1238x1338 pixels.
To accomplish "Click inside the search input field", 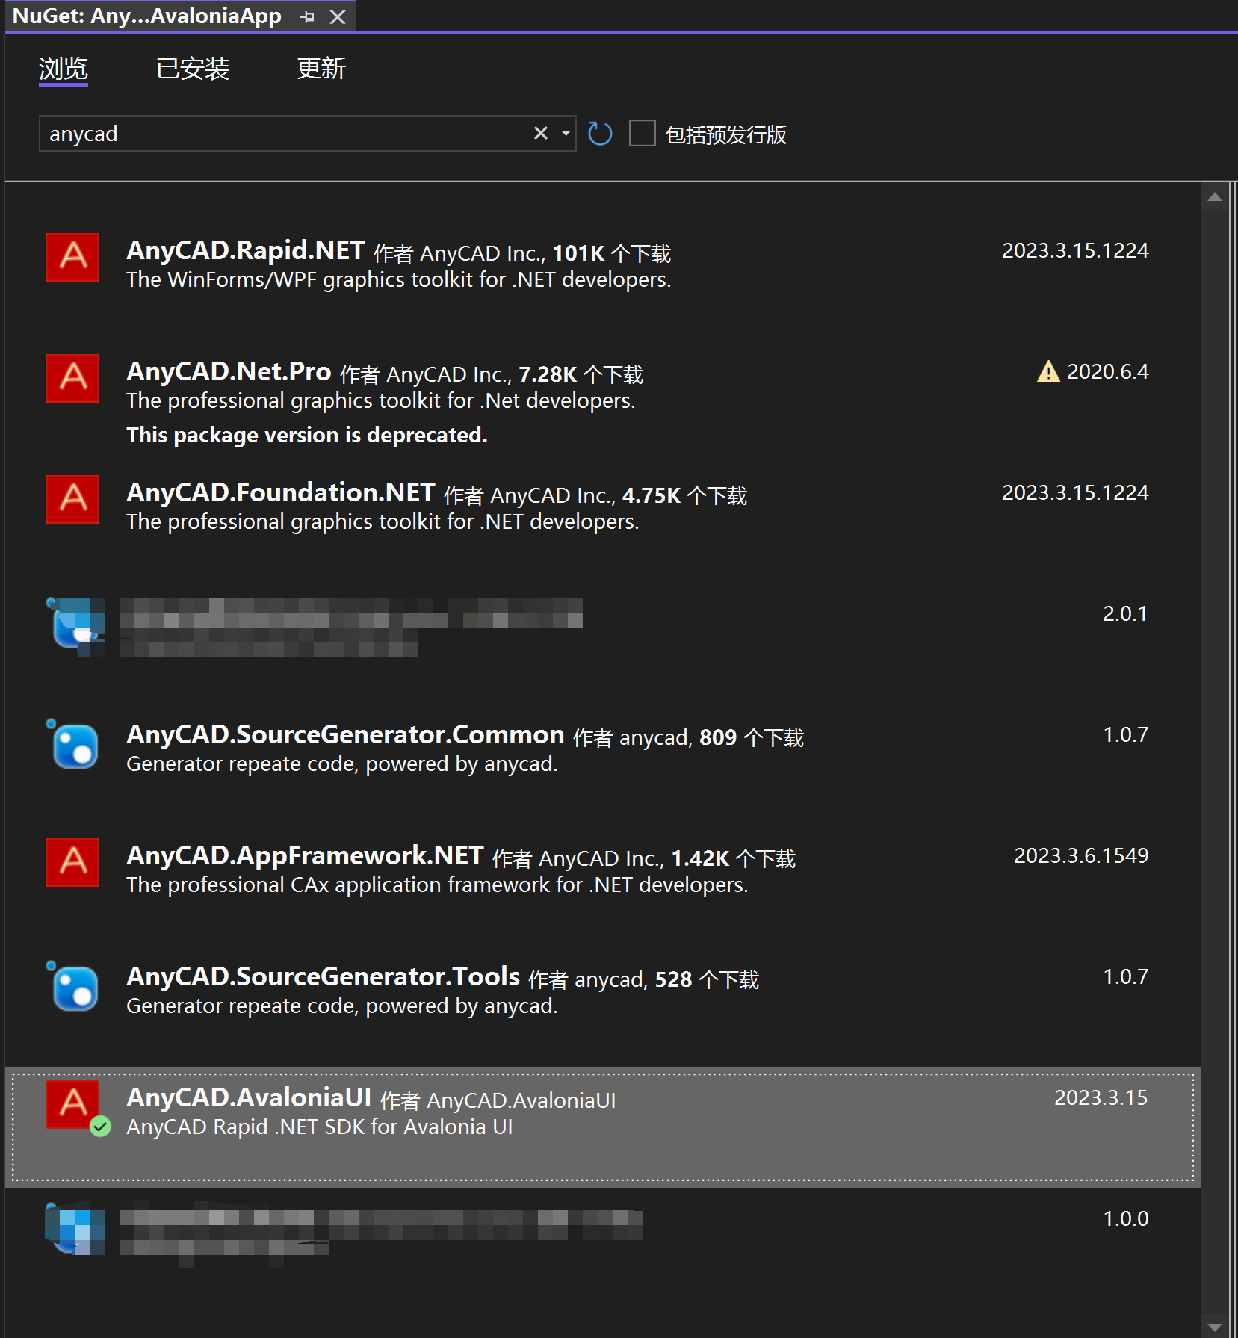I will click(299, 134).
